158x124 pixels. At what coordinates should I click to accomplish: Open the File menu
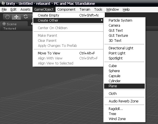tap(4, 10)
